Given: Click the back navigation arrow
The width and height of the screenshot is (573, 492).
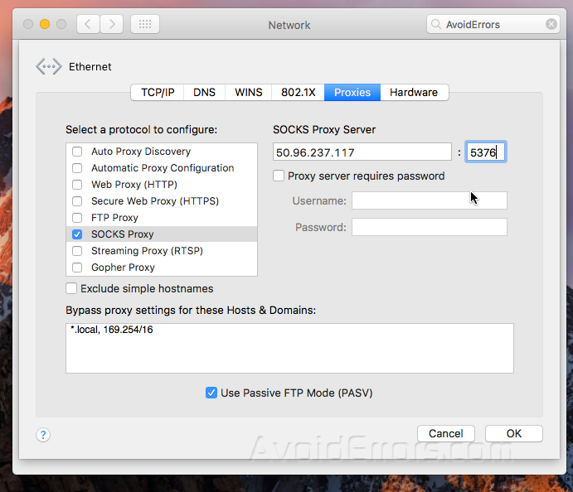Looking at the screenshot, I should click(90, 25).
